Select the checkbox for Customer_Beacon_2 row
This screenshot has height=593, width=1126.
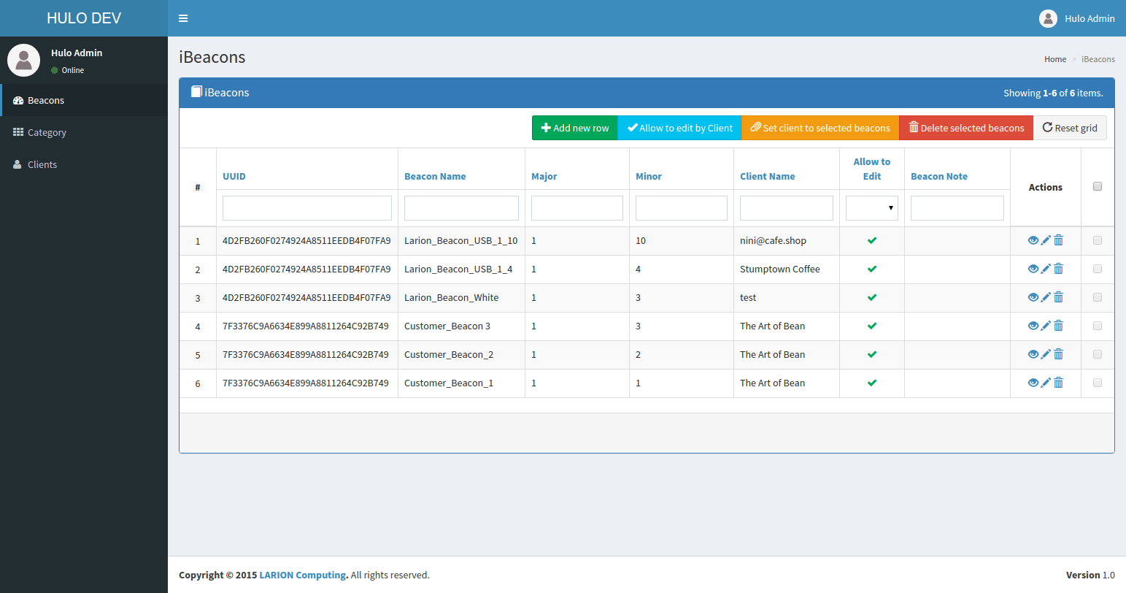coord(1097,354)
